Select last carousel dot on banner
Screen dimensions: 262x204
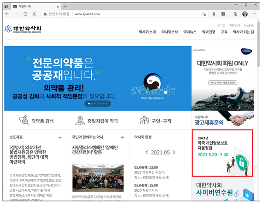(x=107, y=104)
